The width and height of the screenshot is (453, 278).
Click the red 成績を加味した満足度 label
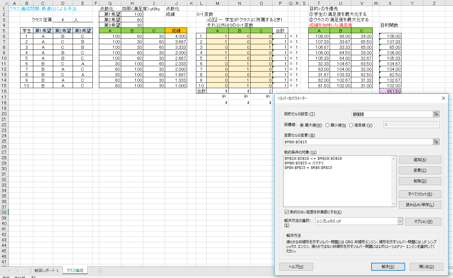coord(331,25)
